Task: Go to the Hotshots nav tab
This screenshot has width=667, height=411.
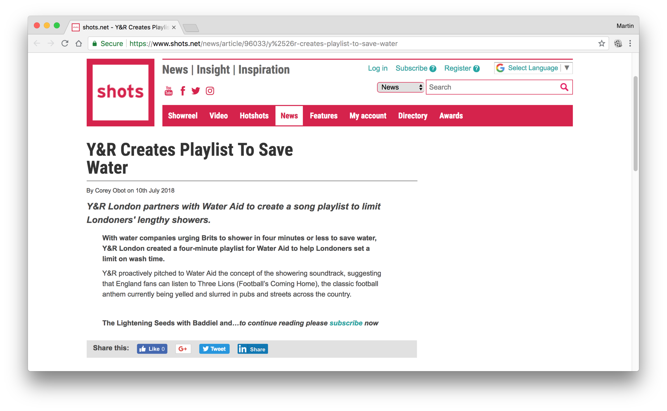Action: coord(254,116)
